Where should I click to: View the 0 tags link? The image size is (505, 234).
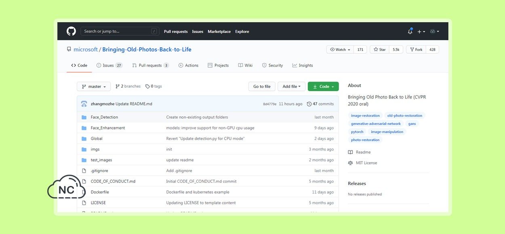point(154,86)
